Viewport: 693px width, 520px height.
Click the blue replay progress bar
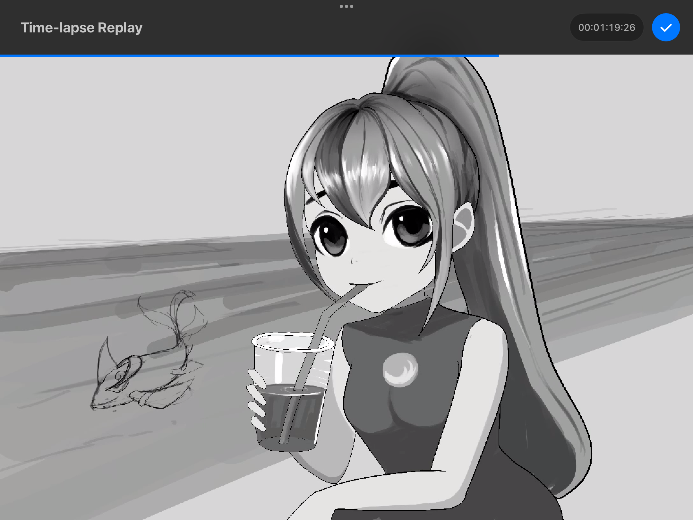[249, 56]
